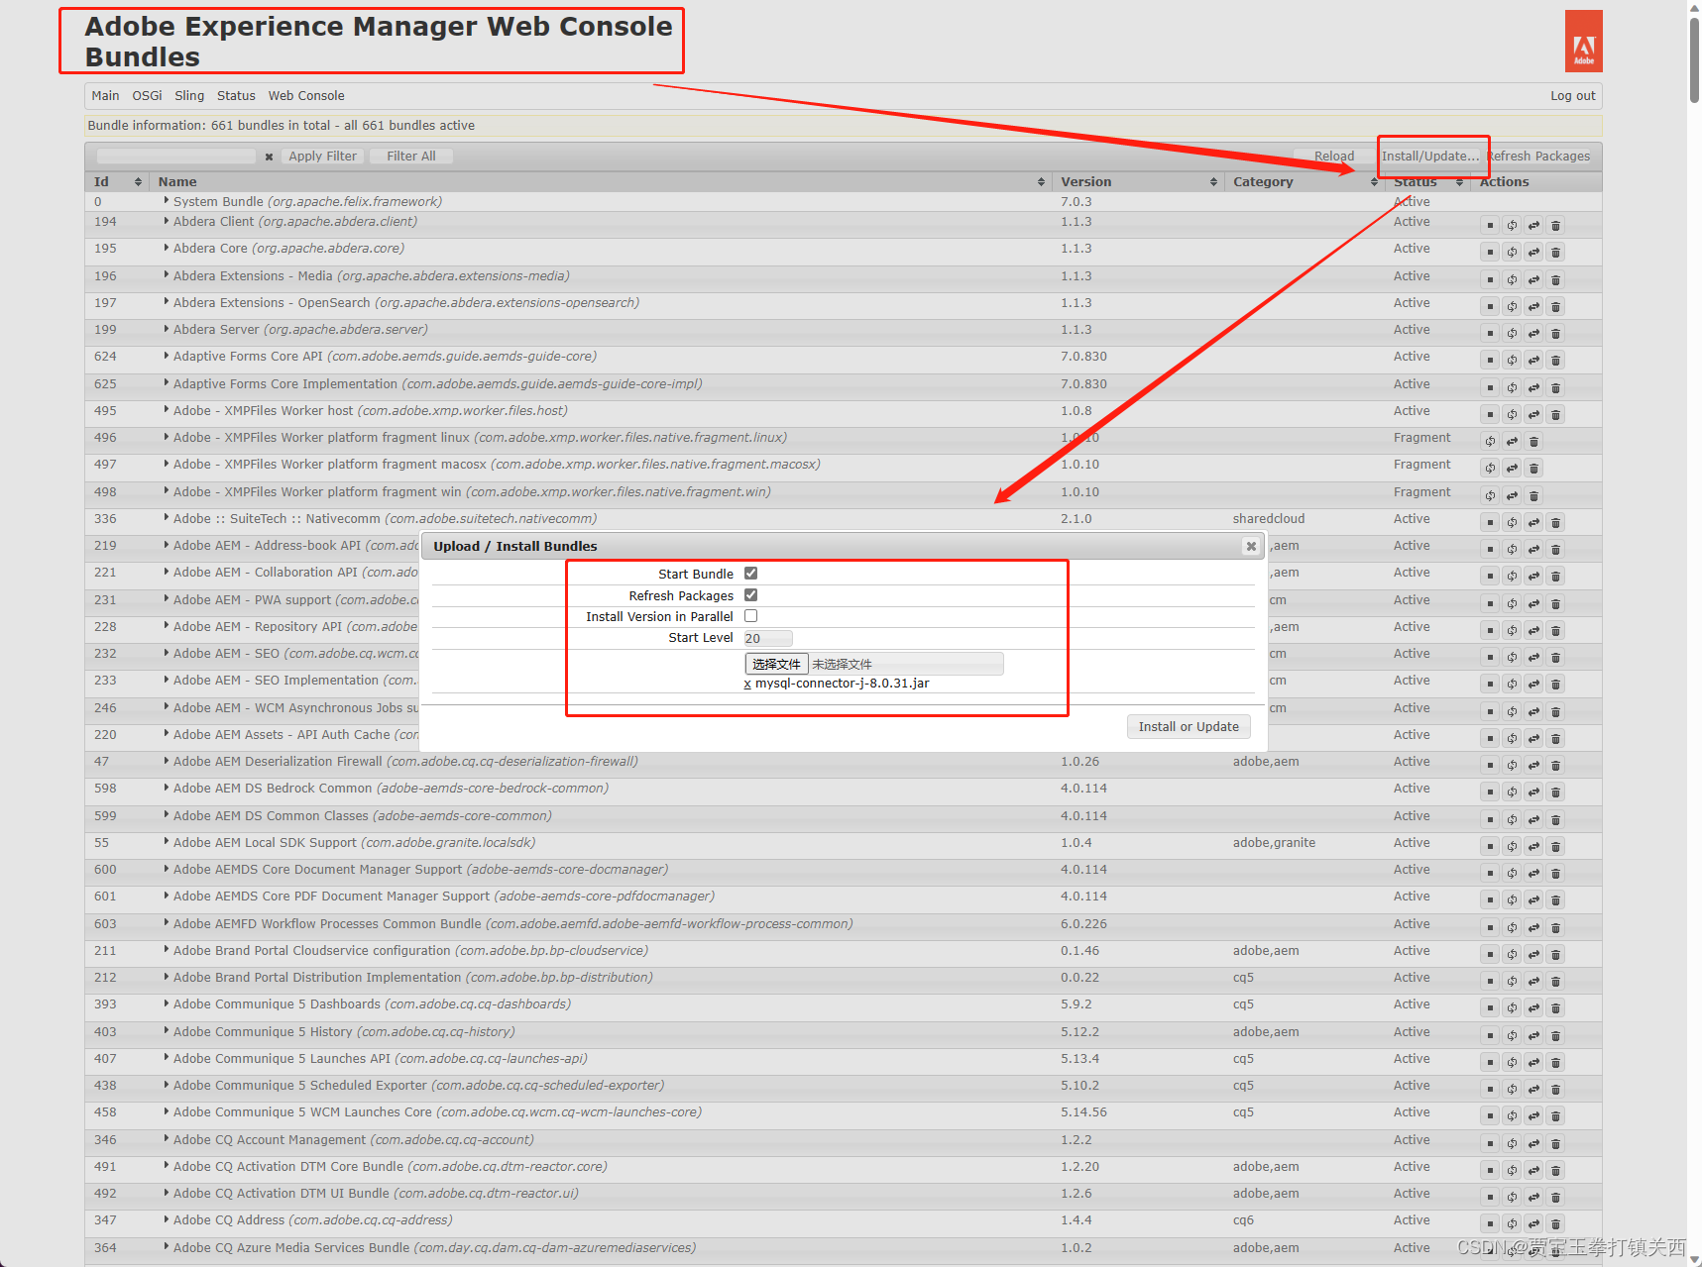Click Log out
The height and width of the screenshot is (1267, 1702).
click(1573, 96)
